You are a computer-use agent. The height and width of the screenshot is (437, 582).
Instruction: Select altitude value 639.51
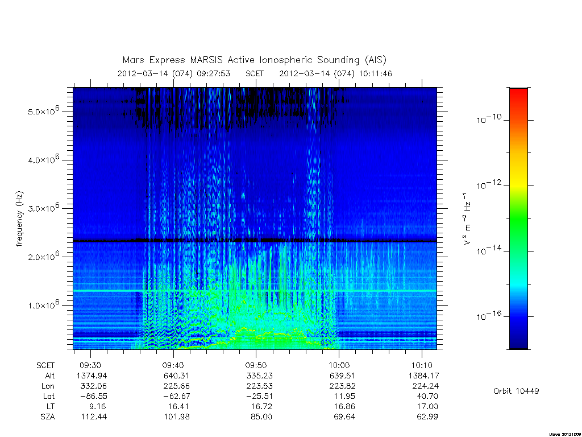pyautogui.click(x=342, y=376)
